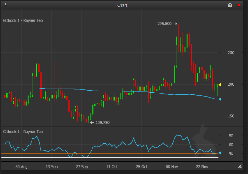
Task: Click the Chart title in the header bar
Action: (122, 5)
